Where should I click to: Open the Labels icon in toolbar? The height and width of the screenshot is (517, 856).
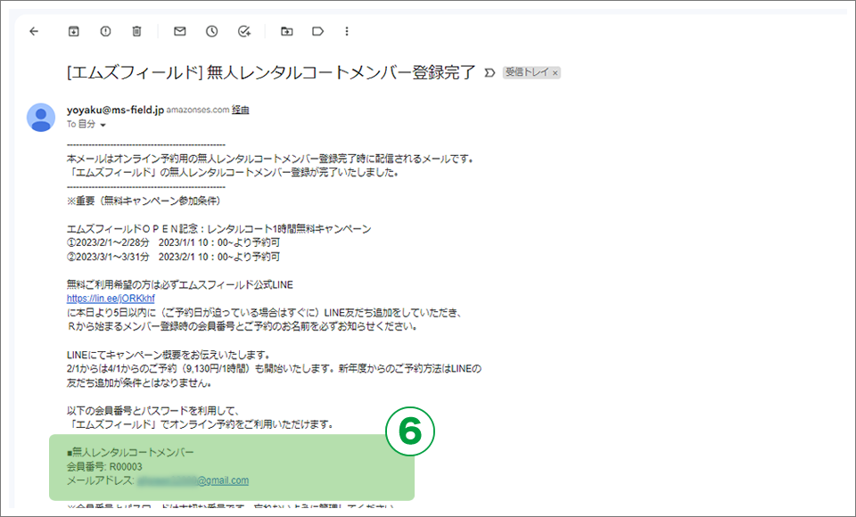point(317,31)
